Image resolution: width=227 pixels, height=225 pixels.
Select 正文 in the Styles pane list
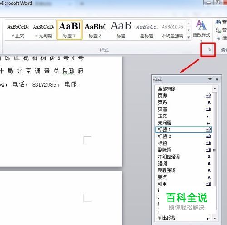(183, 116)
